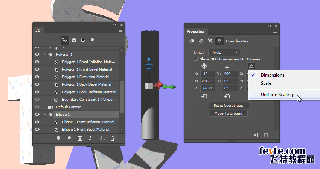
Task: Collapse the 3D panel double arrows
Action: click(115, 25)
